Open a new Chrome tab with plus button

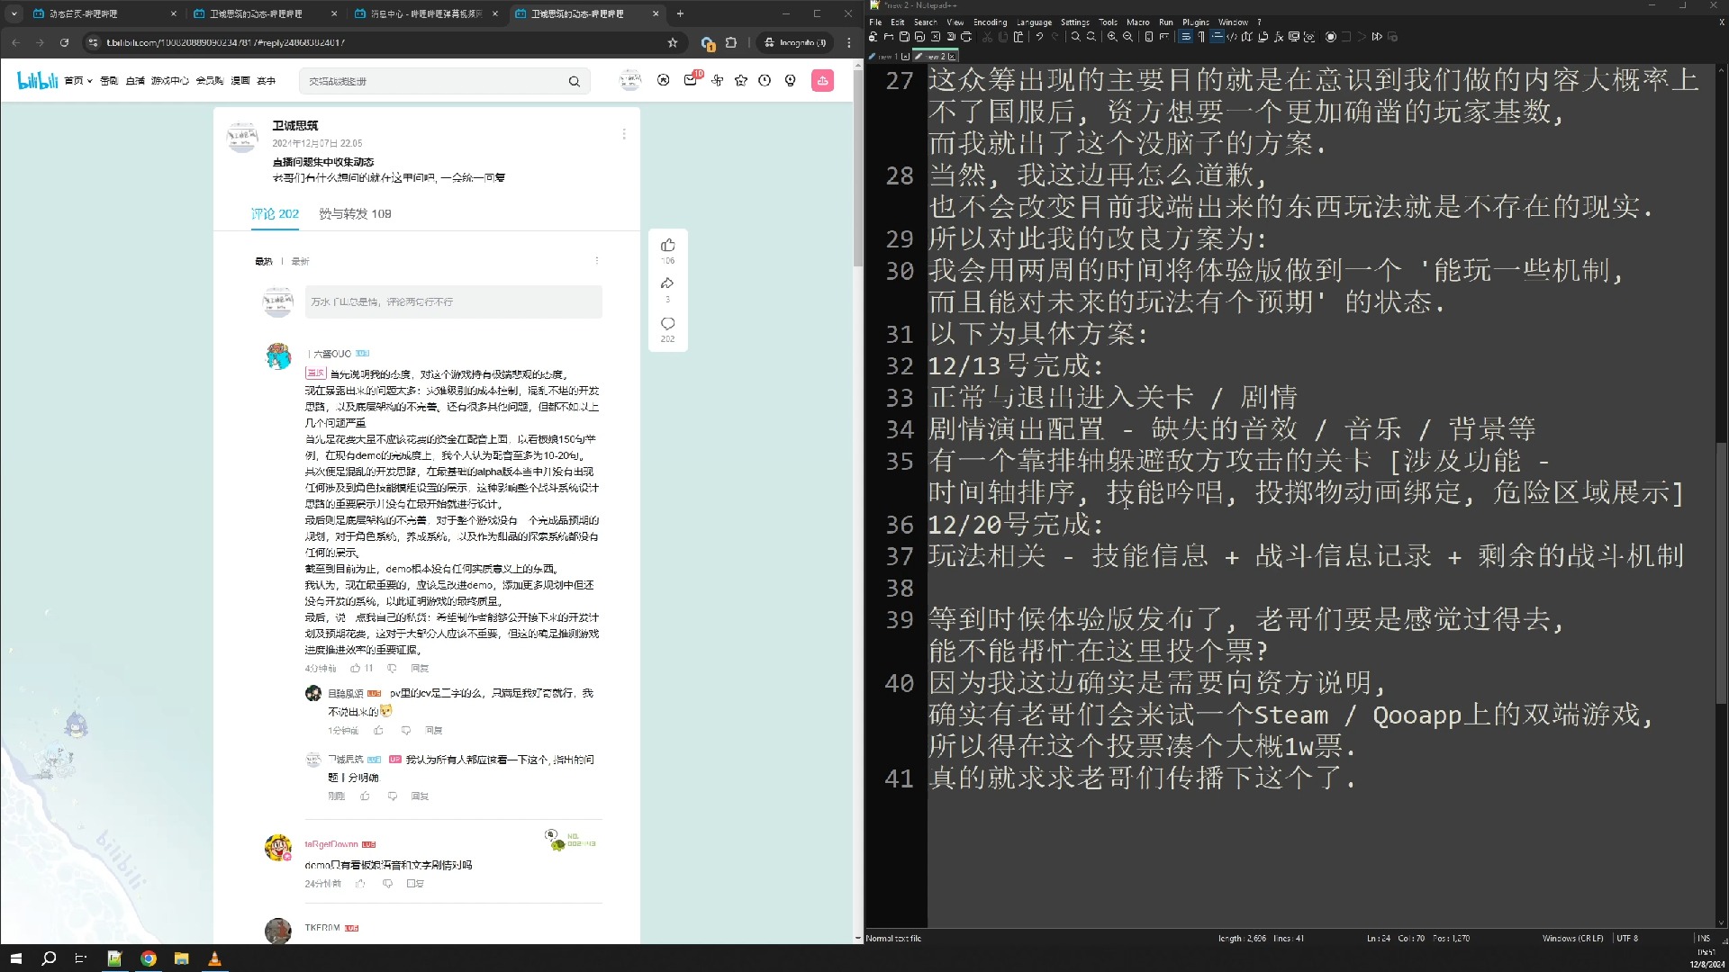(680, 13)
